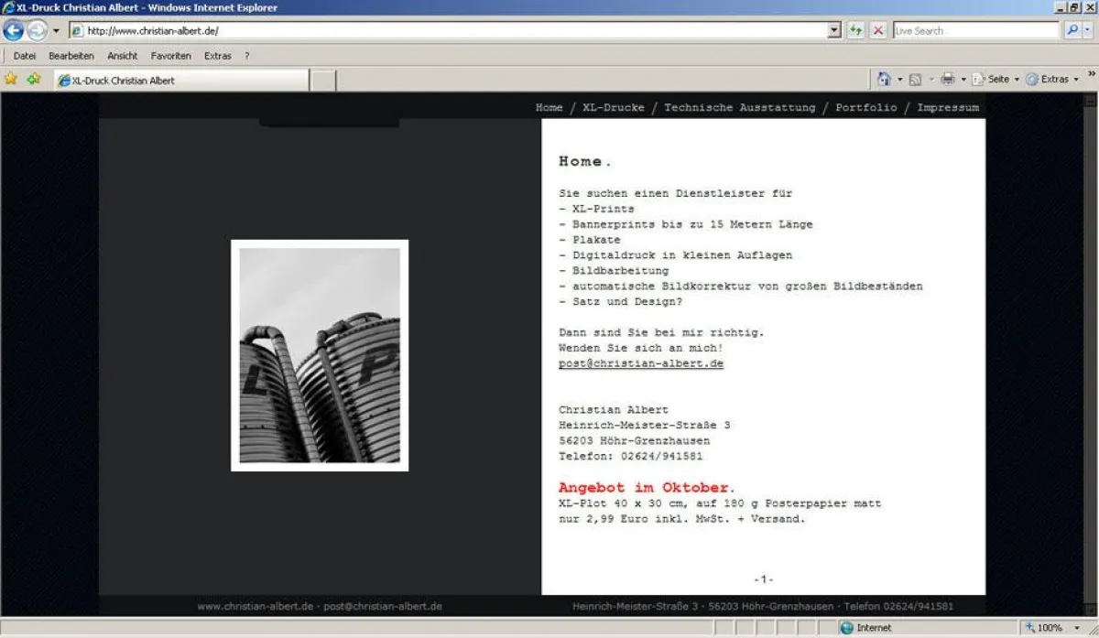
Task: Open the address bar history dropdown
Action: pyautogui.click(x=832, y=29)
